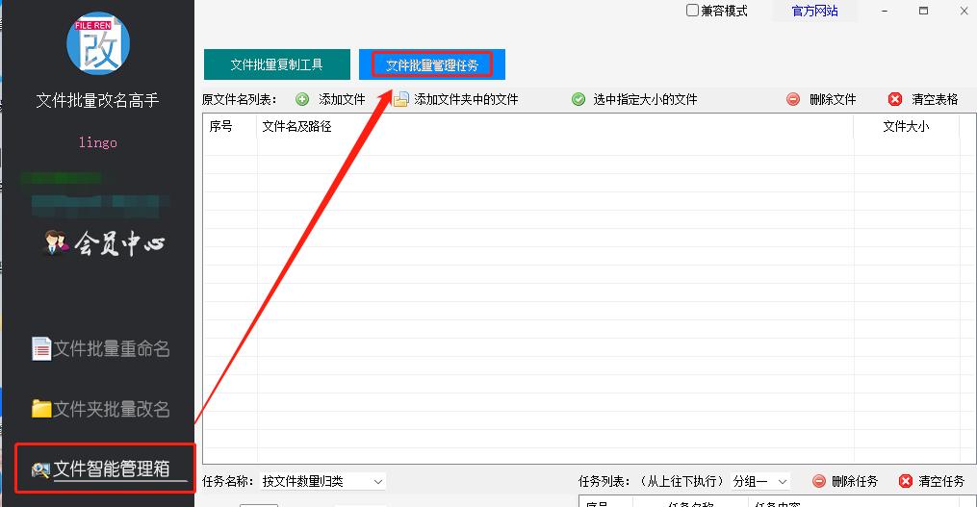Click the green check icon for 选中指定大小的文件
Image resolution: width=977 pixels, height=507 pixels.
click(x=578, y=100)
